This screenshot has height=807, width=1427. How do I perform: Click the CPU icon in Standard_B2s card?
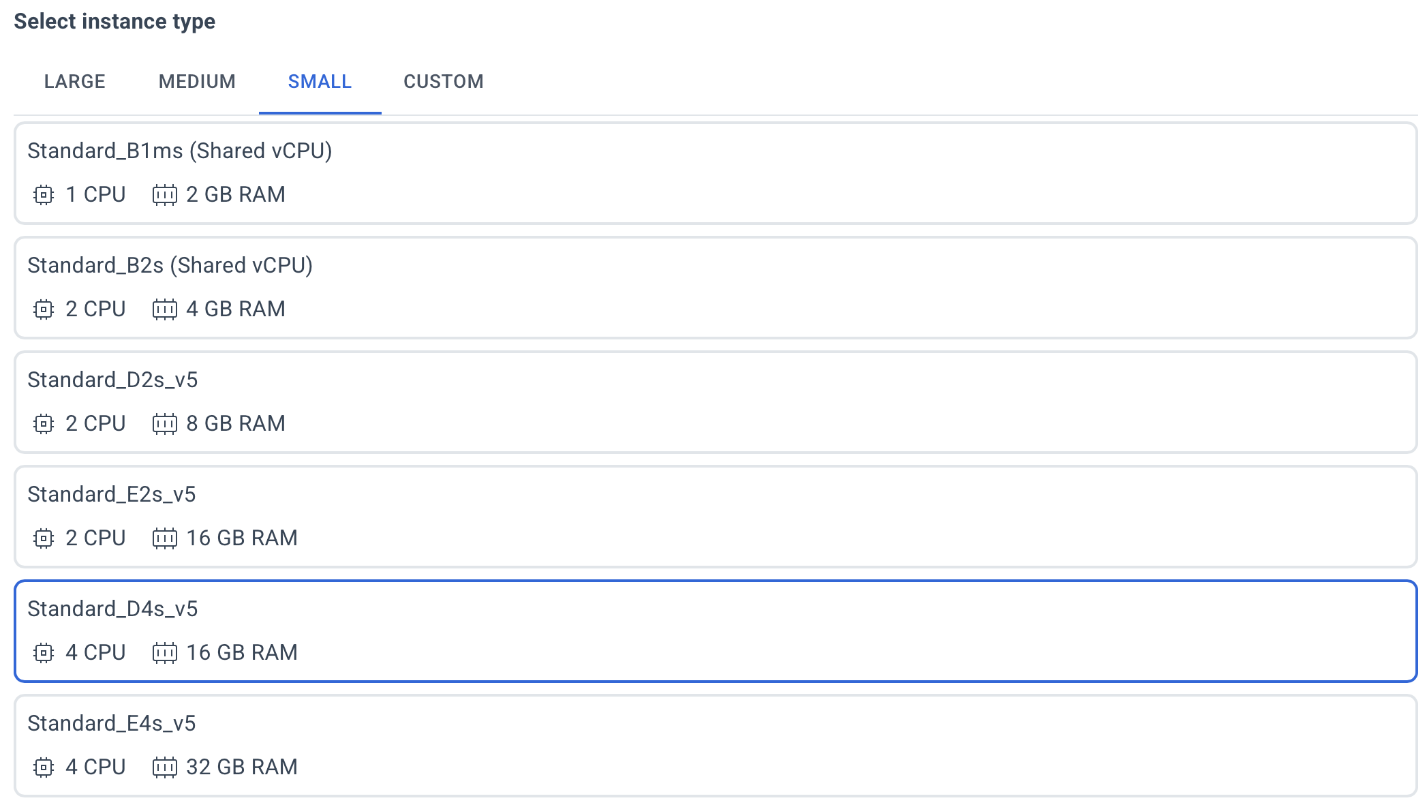tap(44, 309)
